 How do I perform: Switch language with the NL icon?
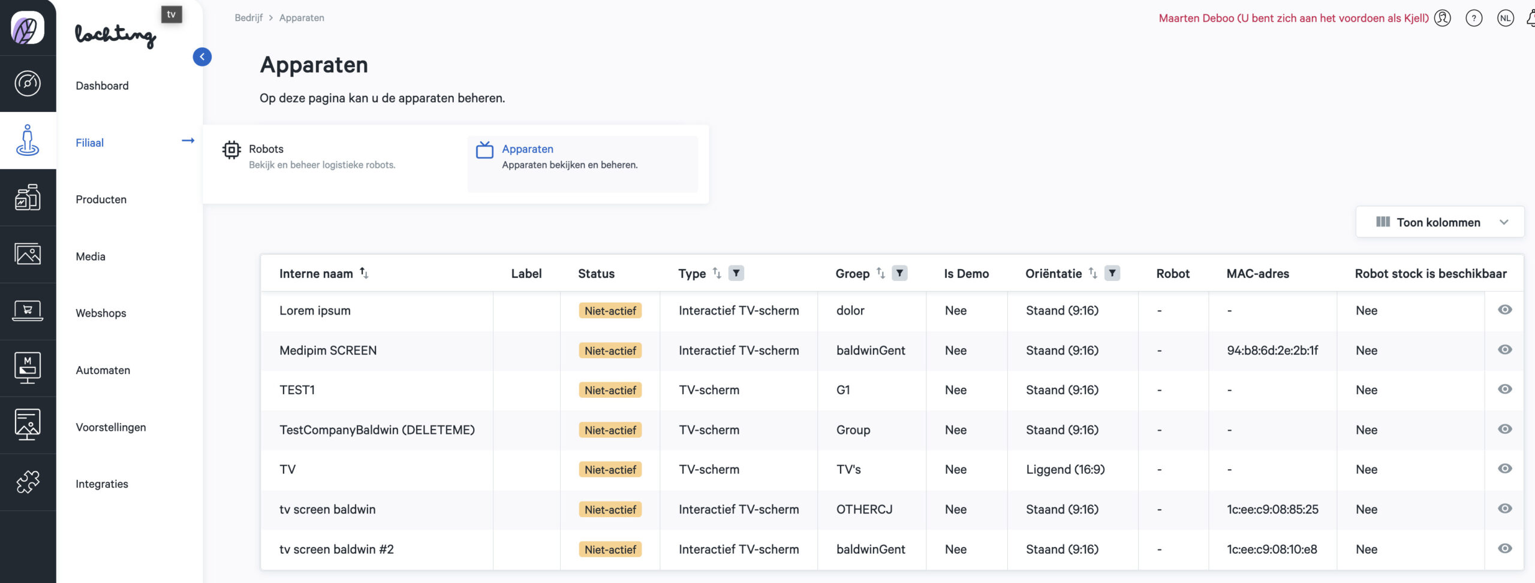(x=1506, y=18)
